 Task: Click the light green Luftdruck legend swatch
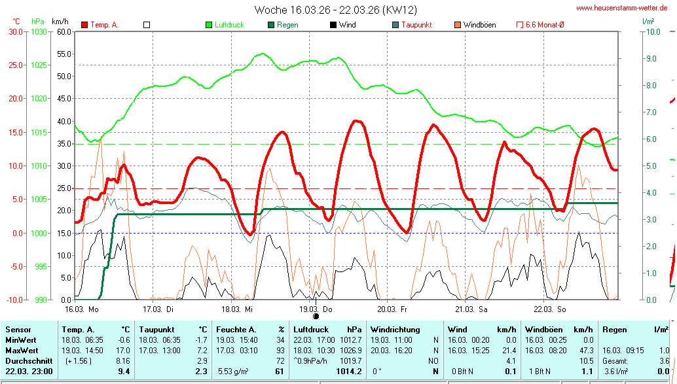[x=209, y=25]
